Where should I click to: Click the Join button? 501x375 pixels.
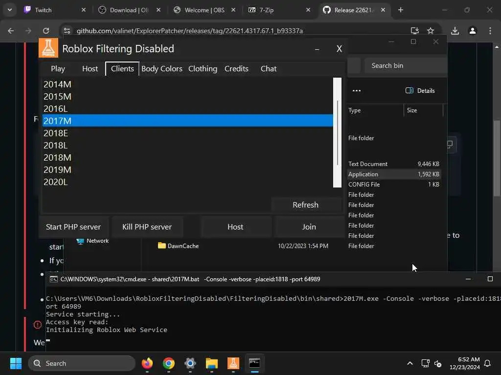309,227
